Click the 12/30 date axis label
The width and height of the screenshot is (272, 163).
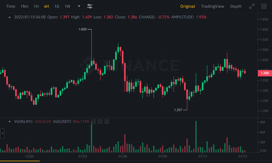[x=29, y=156]
